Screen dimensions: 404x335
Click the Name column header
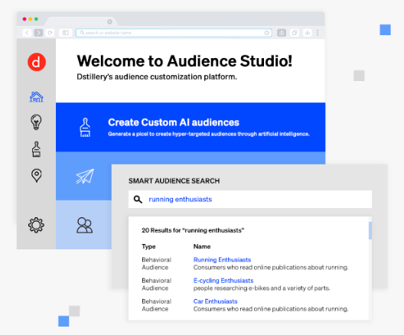pos(202,246)
